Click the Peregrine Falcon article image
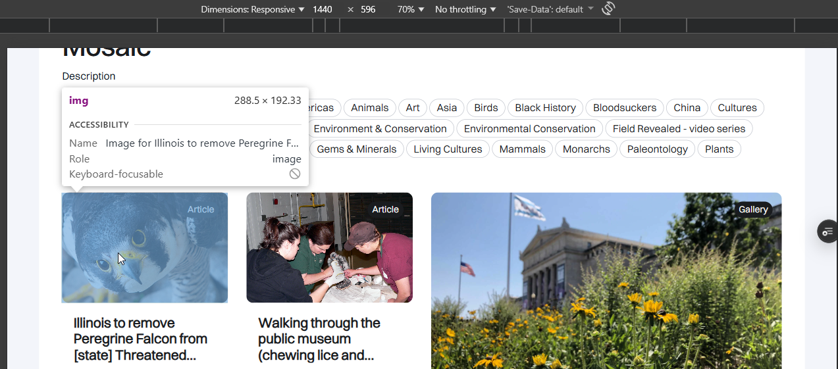Viewport: 838px width, 369px height. [x=145, y=247]
